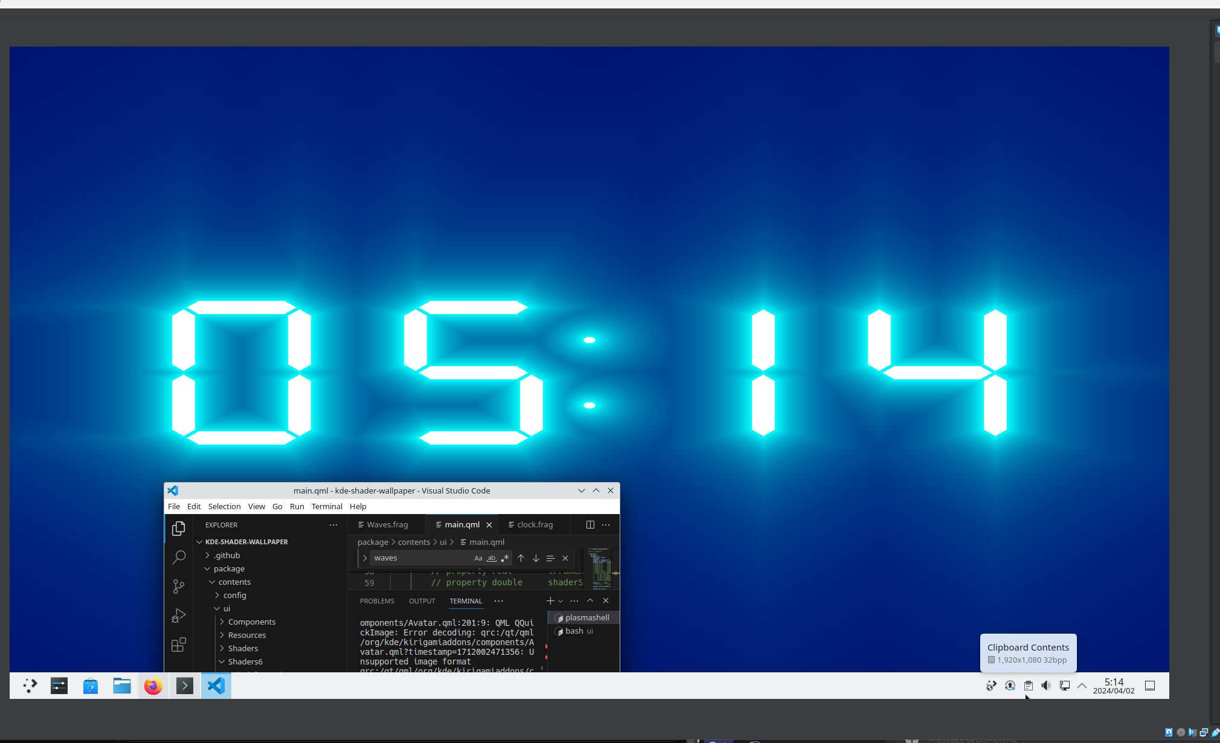1220x743 pixels.
Task: Open the terminal panel views and more actions menu
Action: click(574, 601)
